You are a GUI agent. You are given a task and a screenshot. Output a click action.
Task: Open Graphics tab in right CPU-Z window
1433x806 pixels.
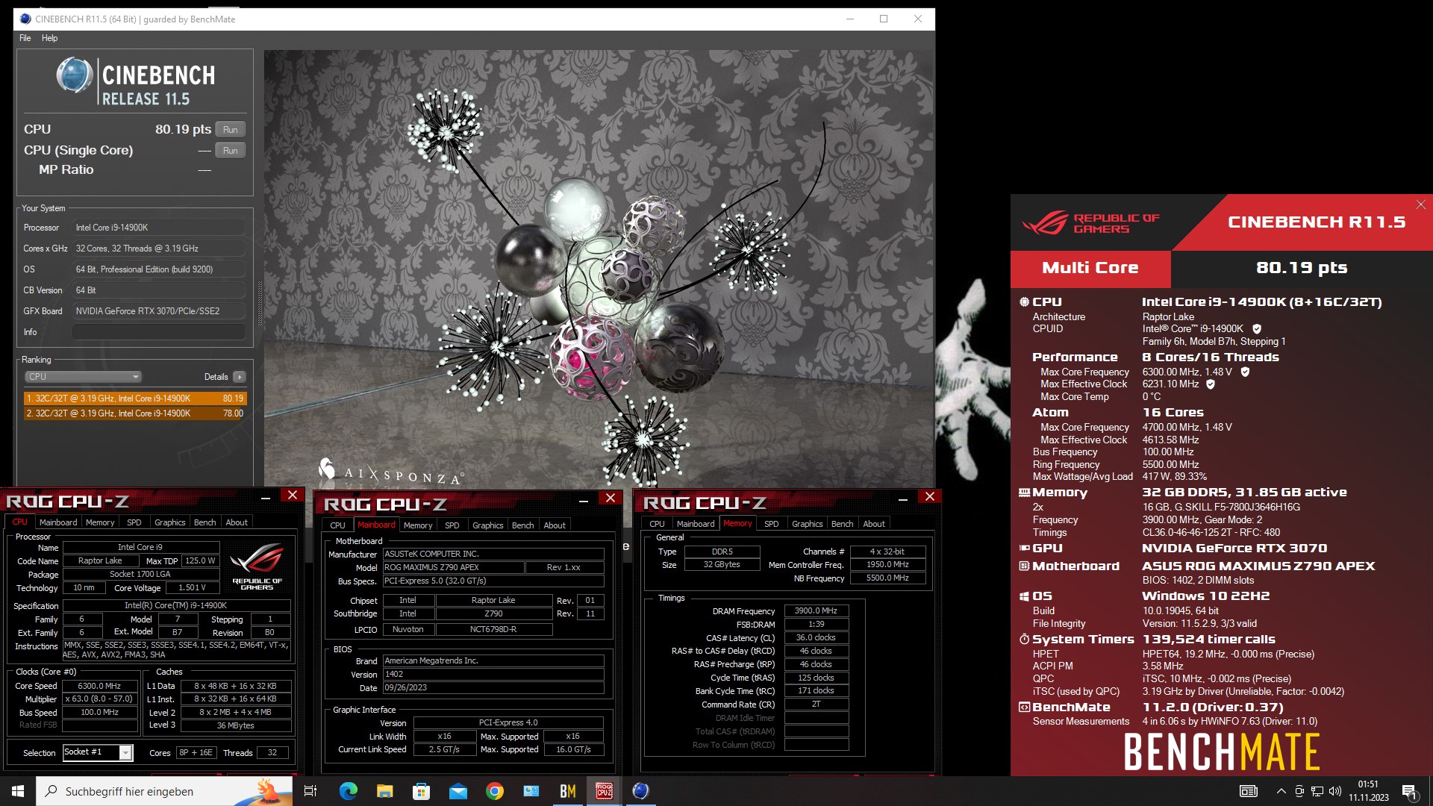tap(808, 524)
